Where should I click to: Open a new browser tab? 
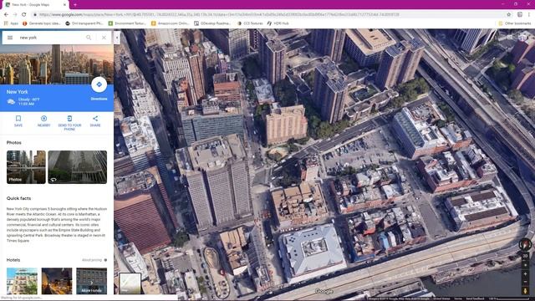pyautogui.click(x=75, y=5)
